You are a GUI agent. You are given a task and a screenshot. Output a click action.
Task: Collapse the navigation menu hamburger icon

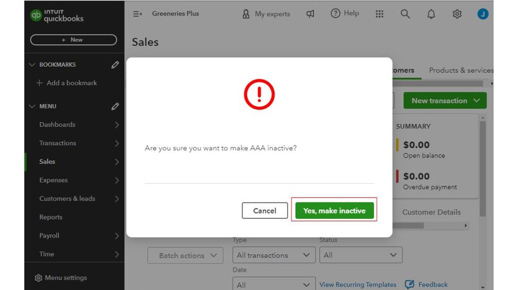[x=138, y=14]
